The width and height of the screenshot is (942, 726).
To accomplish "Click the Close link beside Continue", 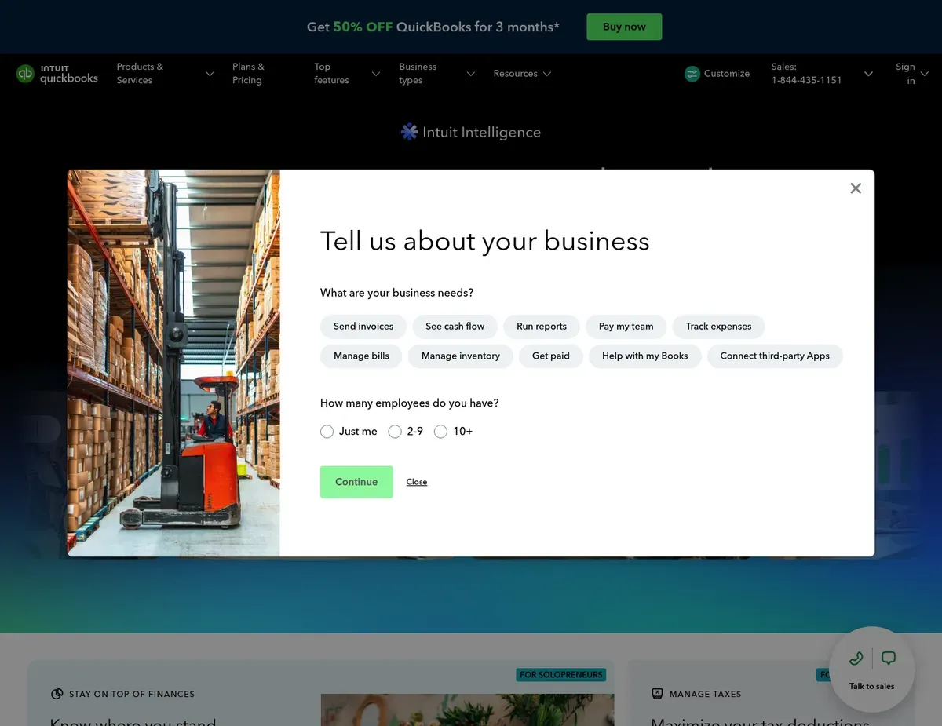I will [417, 482].
